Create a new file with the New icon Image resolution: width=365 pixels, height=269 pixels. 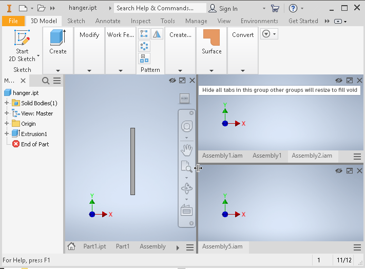23,8
